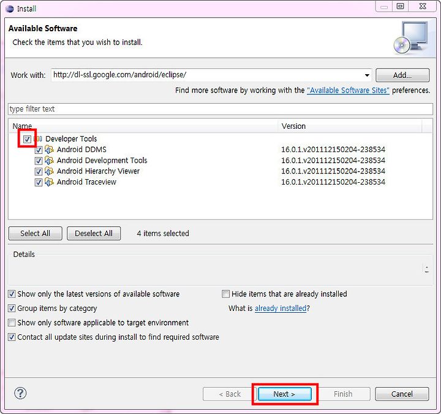Image resolution: width=441 pixels, height=414 pixels.
Task: Select the Android Development Tools row text
Action: coord(102,160)
